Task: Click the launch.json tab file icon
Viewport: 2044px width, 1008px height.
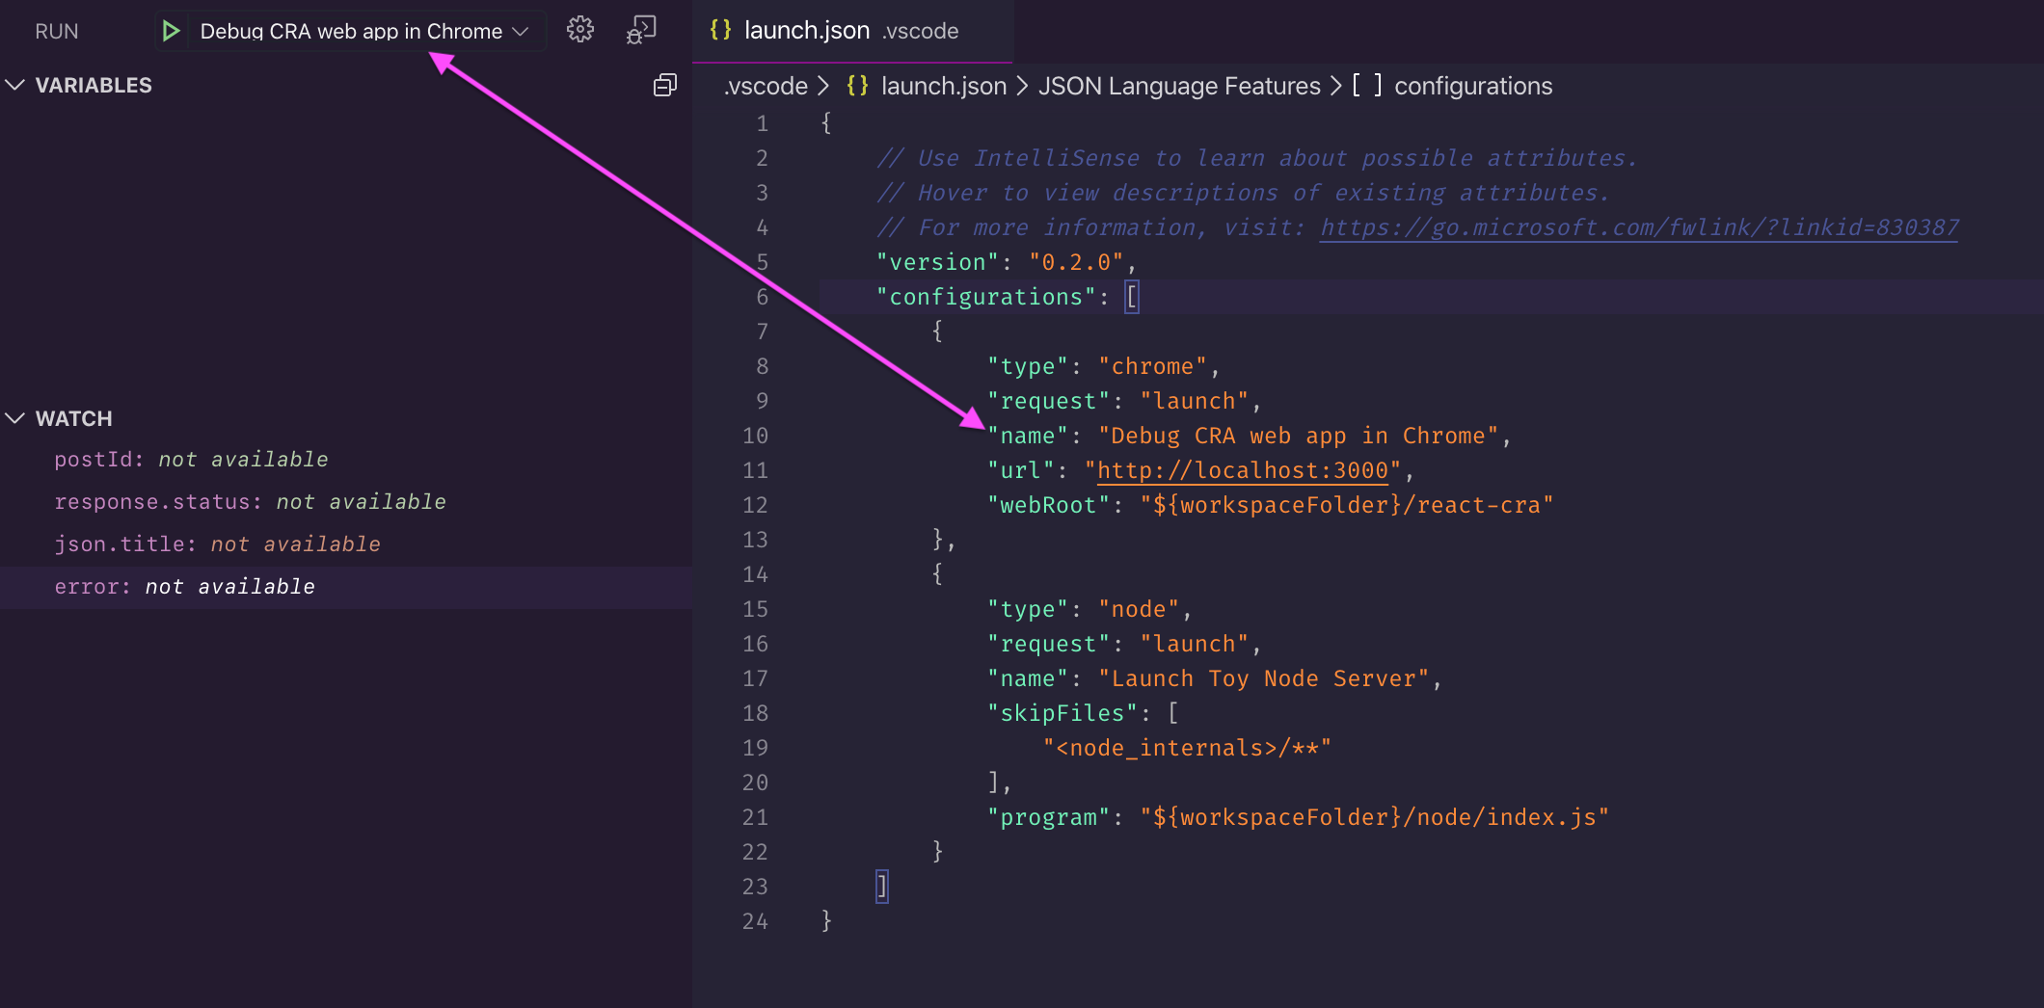Action: [720, 30]
